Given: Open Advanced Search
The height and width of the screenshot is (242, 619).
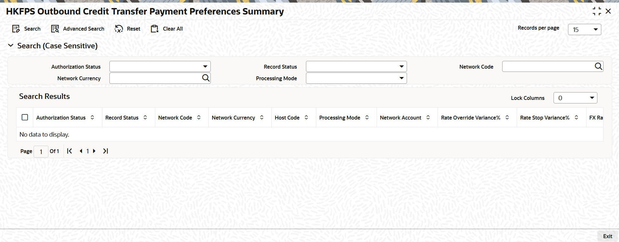Looking at the screenshot, I should (x=55, y=29).
